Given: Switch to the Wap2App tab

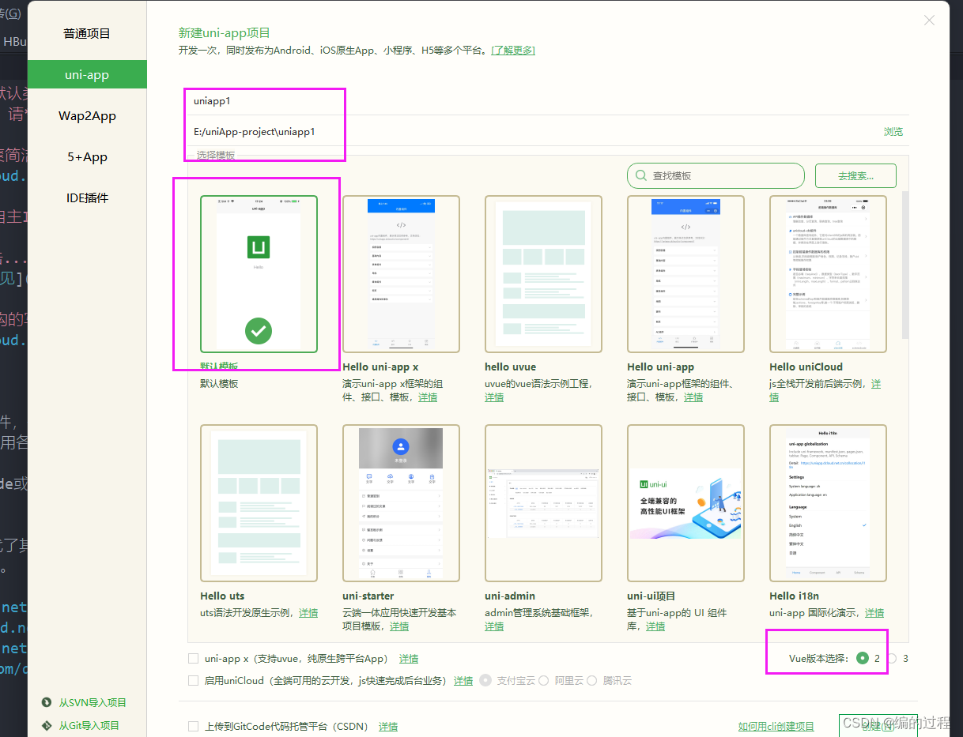Looking at the screenshot, I should click(87, 116).
